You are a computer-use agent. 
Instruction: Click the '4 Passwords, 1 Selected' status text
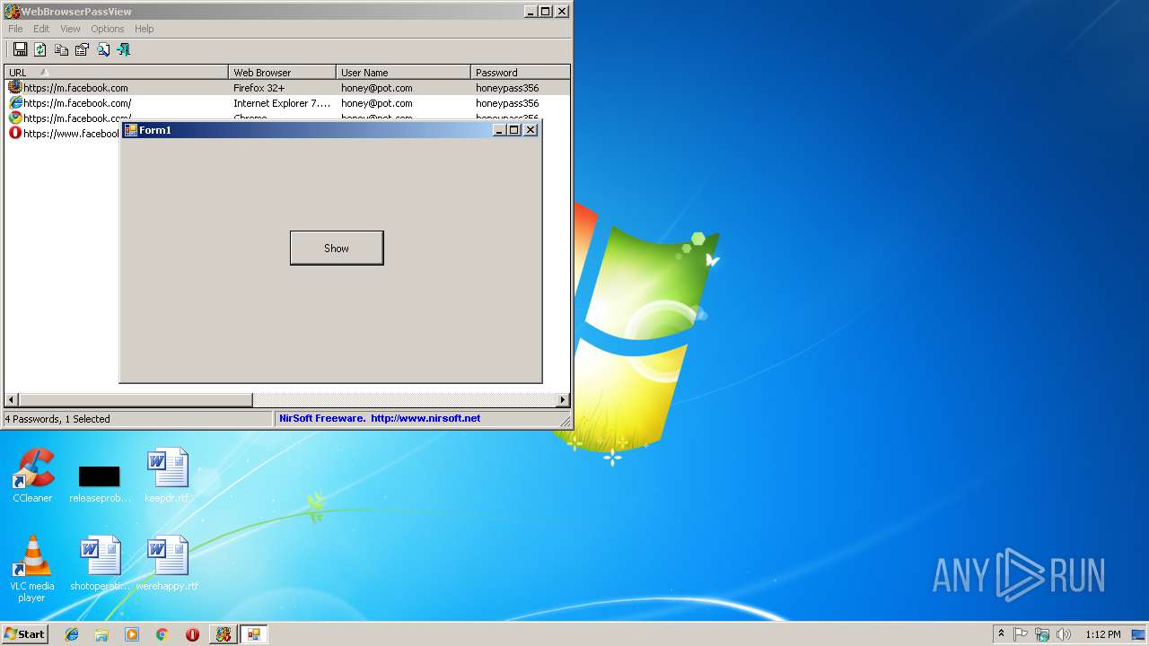click(57, 419)
